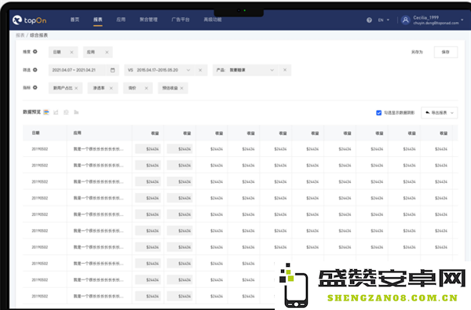Toggle the 勾选显示数据阴影 checkbox
471x310 pixels.
tap(379, 113)
